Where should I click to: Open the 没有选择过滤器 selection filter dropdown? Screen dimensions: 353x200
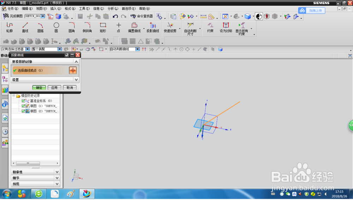(x=28, y=49)
